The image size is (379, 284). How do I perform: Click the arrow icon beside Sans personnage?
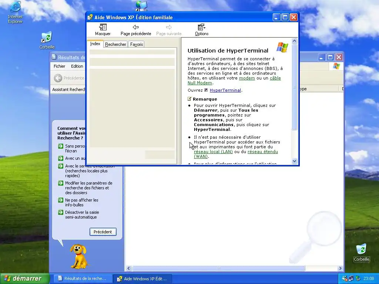click(x=60, y=146)
